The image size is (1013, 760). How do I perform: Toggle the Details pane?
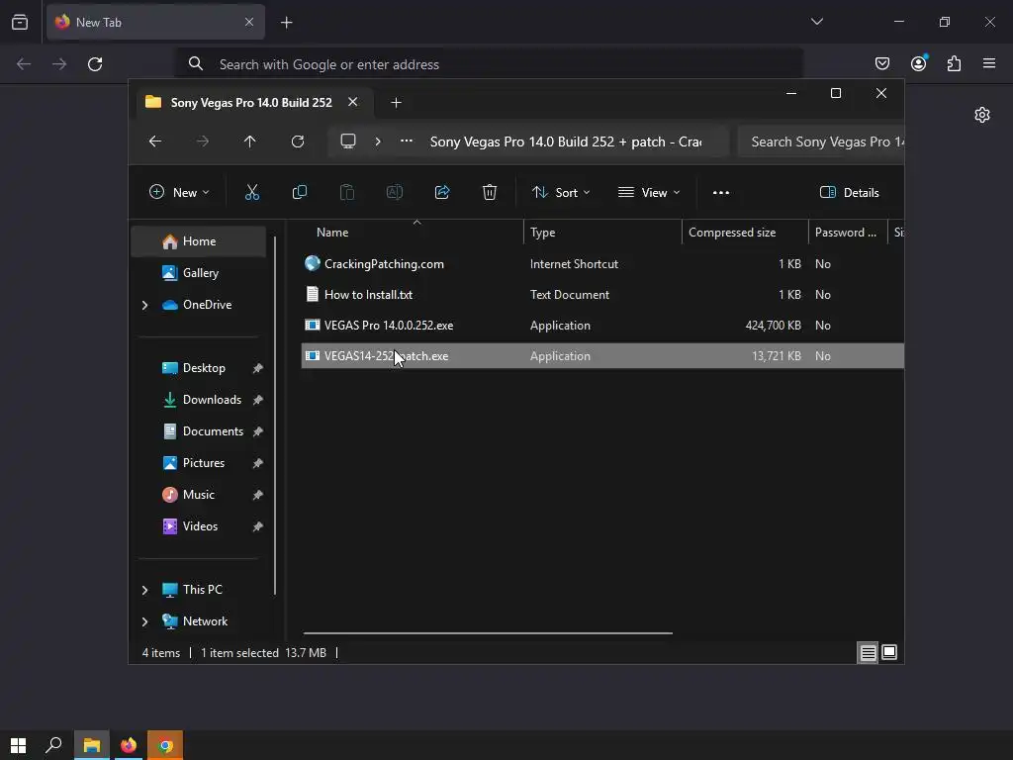[849, 193]
